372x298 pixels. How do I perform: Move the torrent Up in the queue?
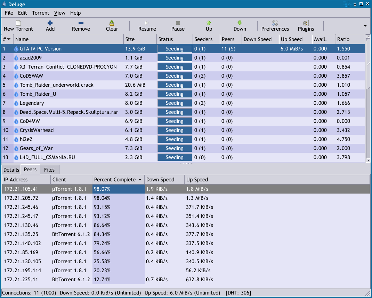click(209, 25)
